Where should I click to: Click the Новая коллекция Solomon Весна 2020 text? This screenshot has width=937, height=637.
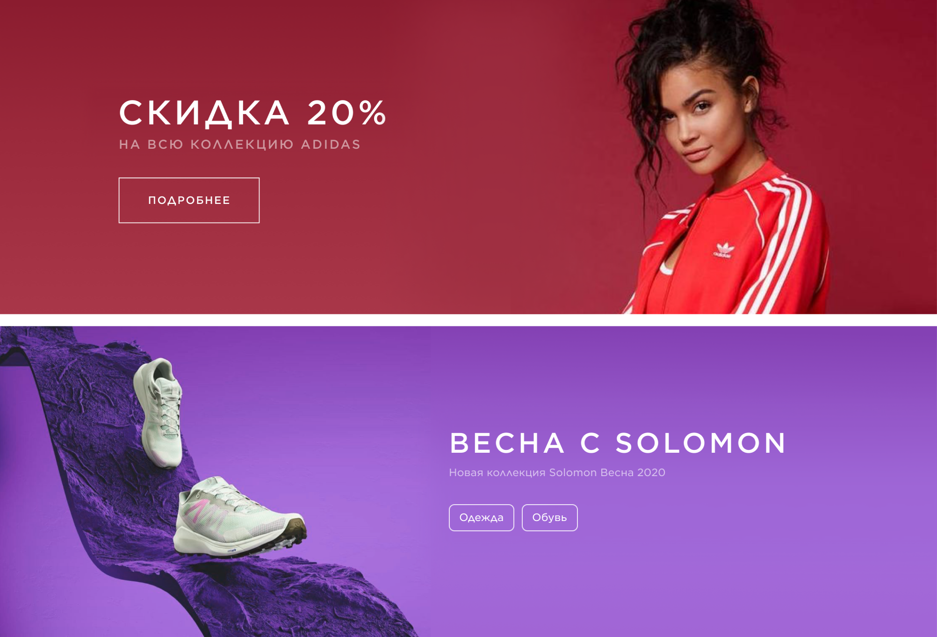click(x=557, y=473)
